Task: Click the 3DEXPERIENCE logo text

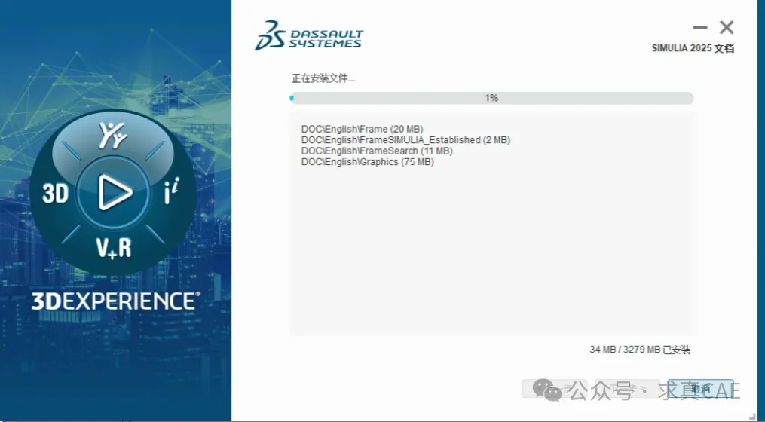Action: tap(115, 301)
